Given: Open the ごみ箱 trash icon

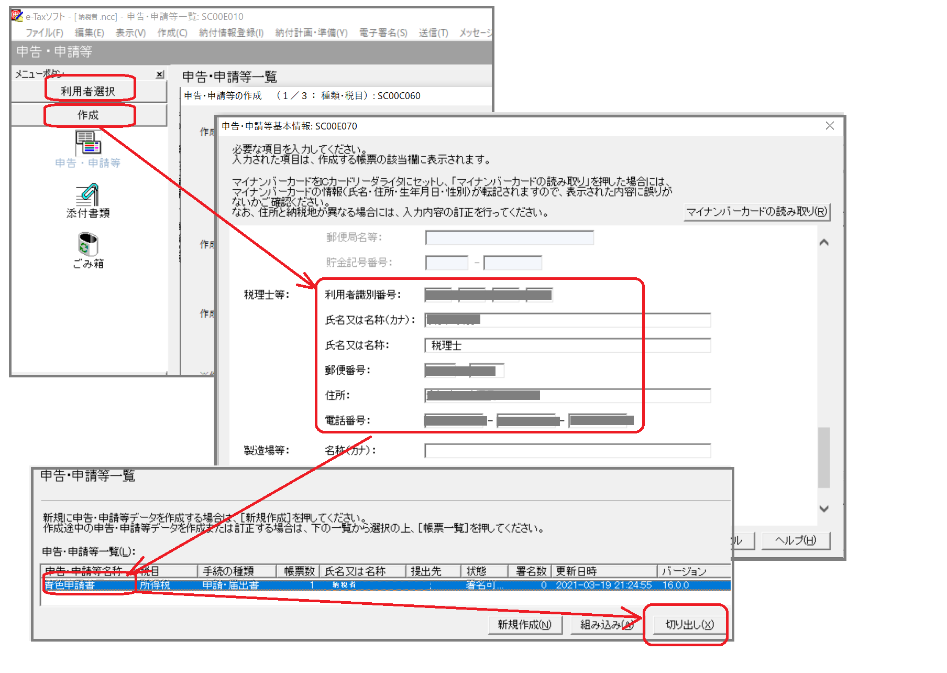Looking at the screenshot, I should (88, 251).
